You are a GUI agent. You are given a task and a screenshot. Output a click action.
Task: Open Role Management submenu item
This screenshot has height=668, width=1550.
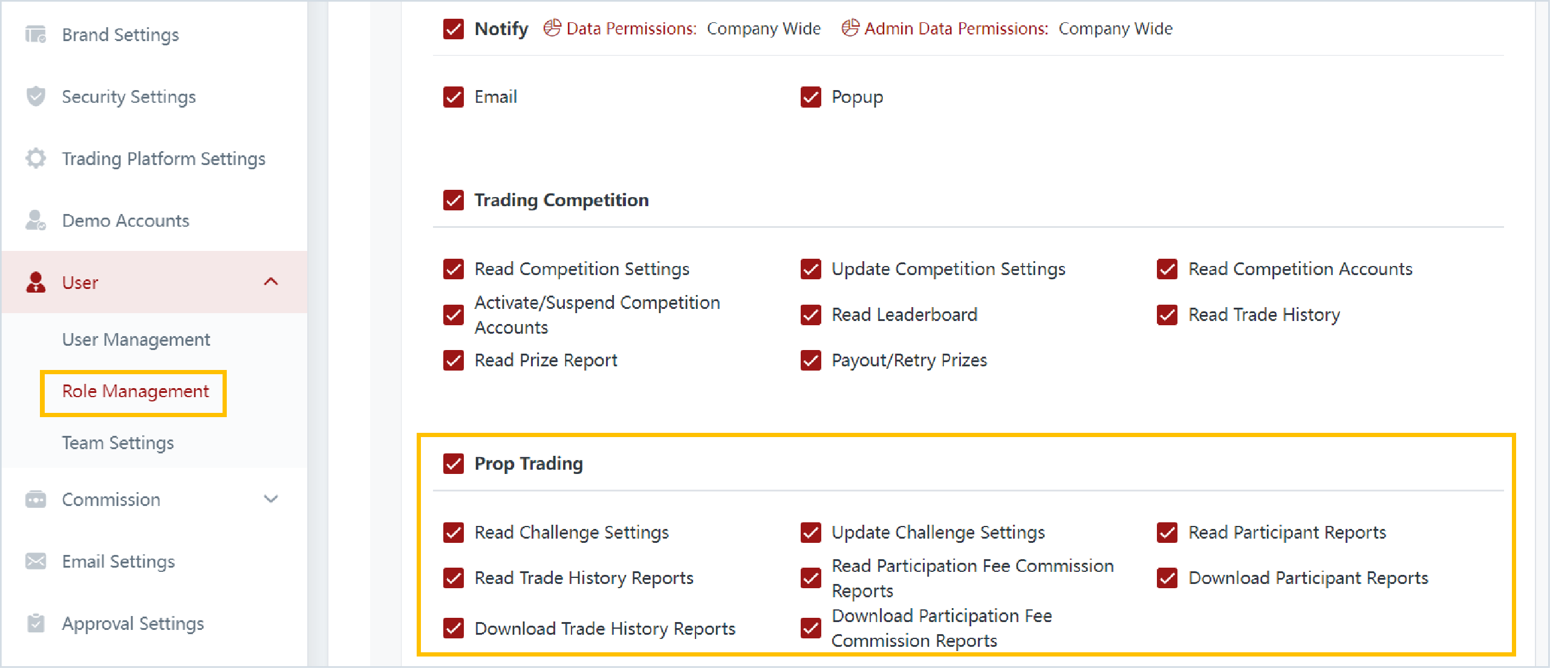tap(135, 391)
